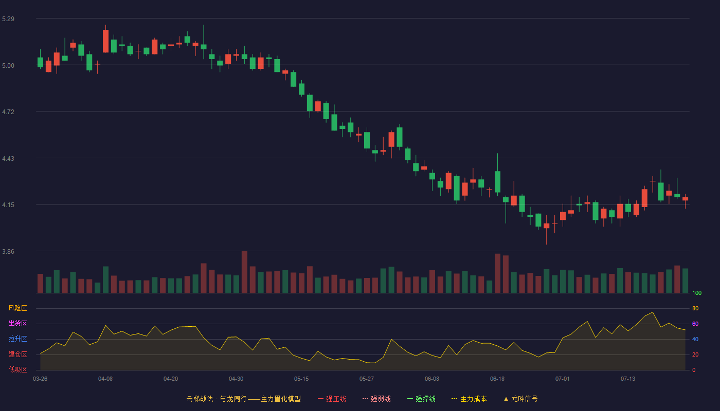Click the 07-01 date axis marker
The width and height of the screenshot is (720, 411).
click(563, 379)
